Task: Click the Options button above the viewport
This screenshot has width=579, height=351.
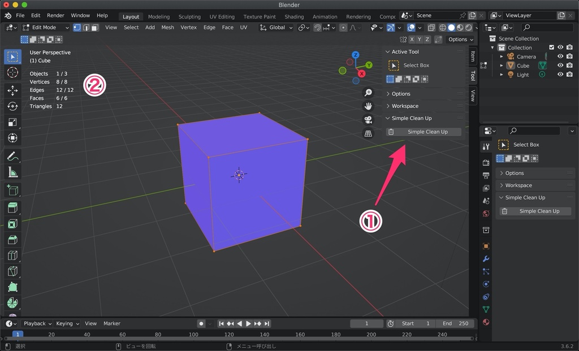Action: pyautogui.click(x=459, y=39)
